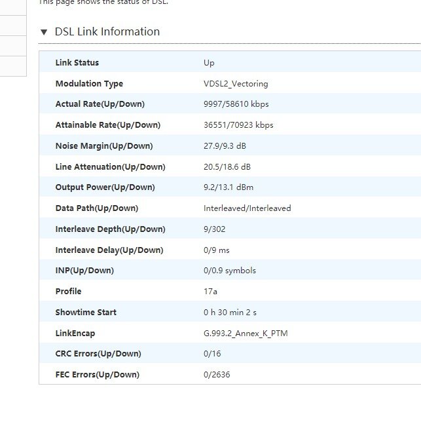Image resolution: width=421 pixels, height=441 pixels.
Task: Select the LinkEncap label
Action: click(75, 334)
